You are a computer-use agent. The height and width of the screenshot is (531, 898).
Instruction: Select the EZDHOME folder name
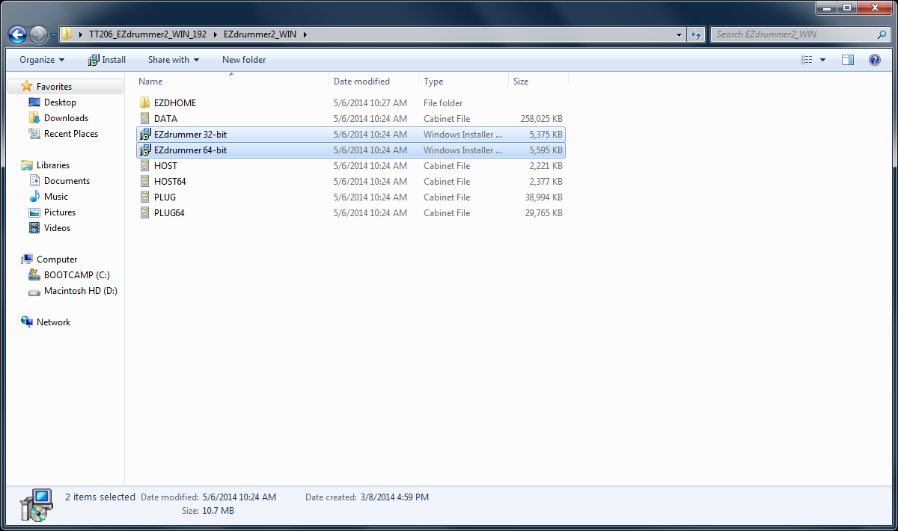pyautogui.click(x=175, y=103)
